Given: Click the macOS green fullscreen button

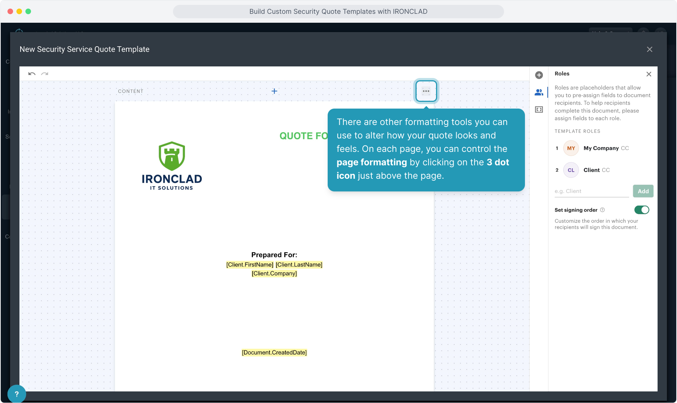Looking at the screenshot, I should 28,12.
